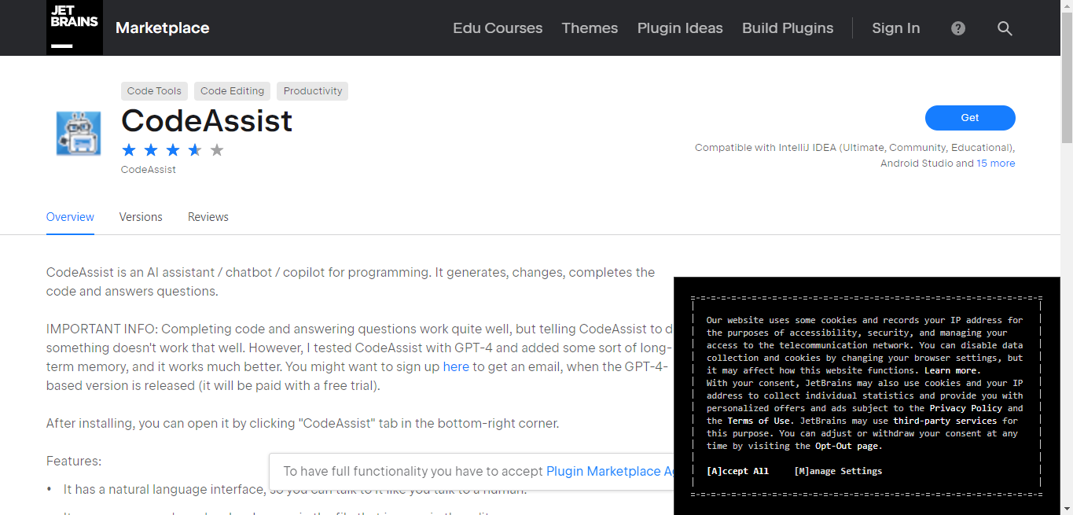Select the Code Tools tag

tap(154, 91)
